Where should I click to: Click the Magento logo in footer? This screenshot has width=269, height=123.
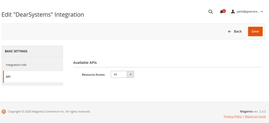point(4,111)
